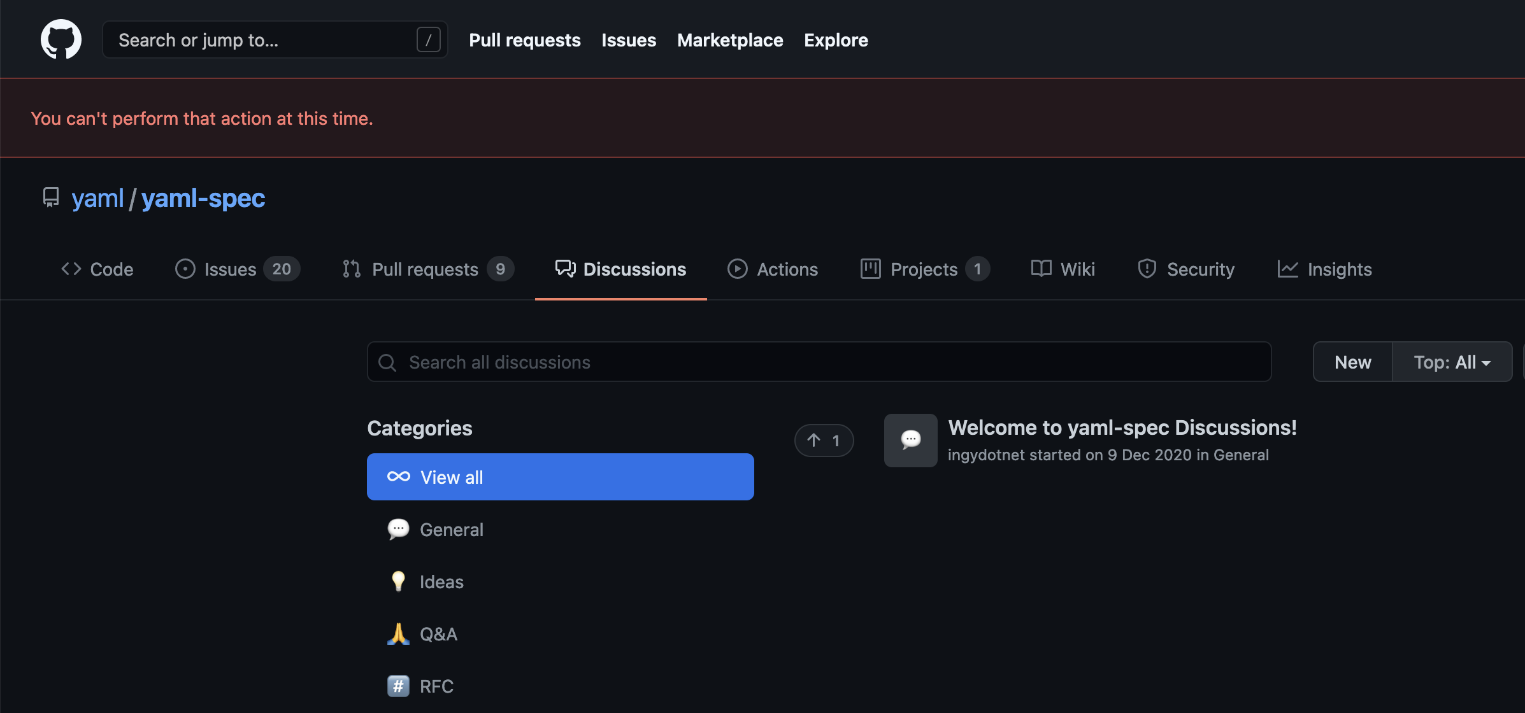Click the Security shield icon
The image size is (1525, 713).
click(x=1147, y=269)
